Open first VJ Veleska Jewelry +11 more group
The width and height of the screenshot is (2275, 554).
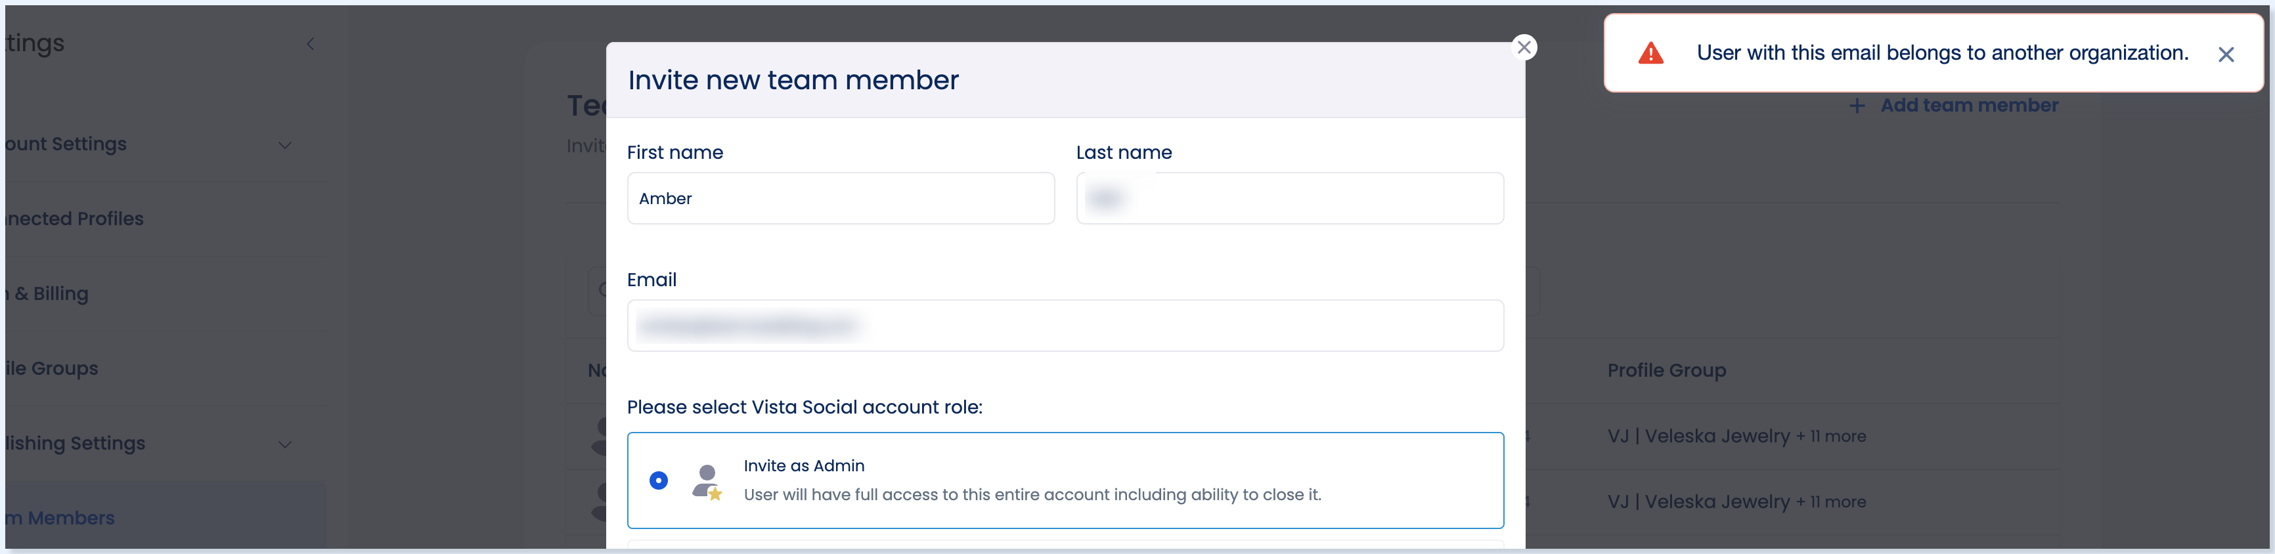click(x=1736, y=436)
